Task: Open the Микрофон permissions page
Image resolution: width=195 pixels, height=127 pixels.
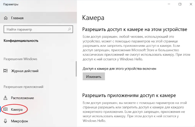Action: [19, 121]
